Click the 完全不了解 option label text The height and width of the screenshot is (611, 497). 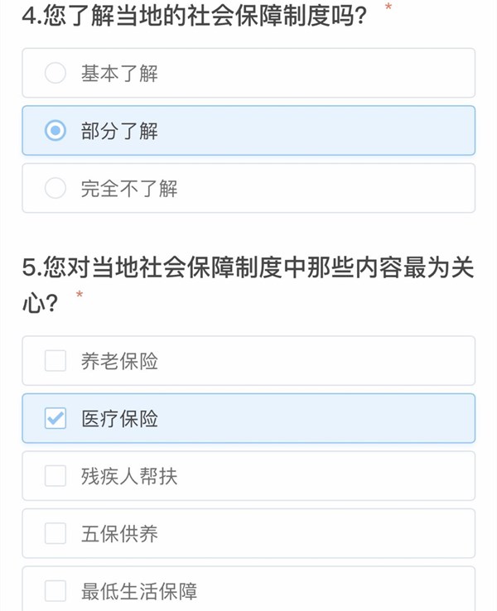[129, 189]
